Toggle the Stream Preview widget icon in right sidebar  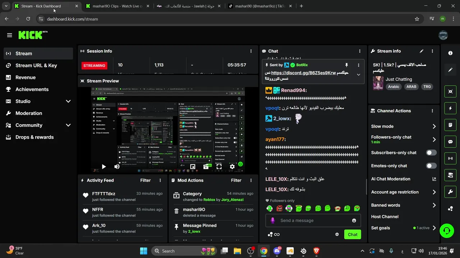tap(450, 91)
